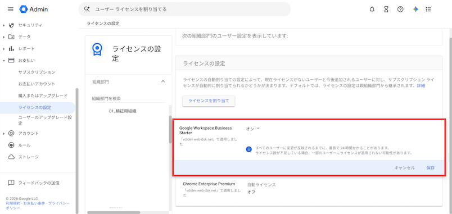The width and height of the screenshot is (452, 214).
Task: Expand the レポート menu arrow
Action: (4, 49)
